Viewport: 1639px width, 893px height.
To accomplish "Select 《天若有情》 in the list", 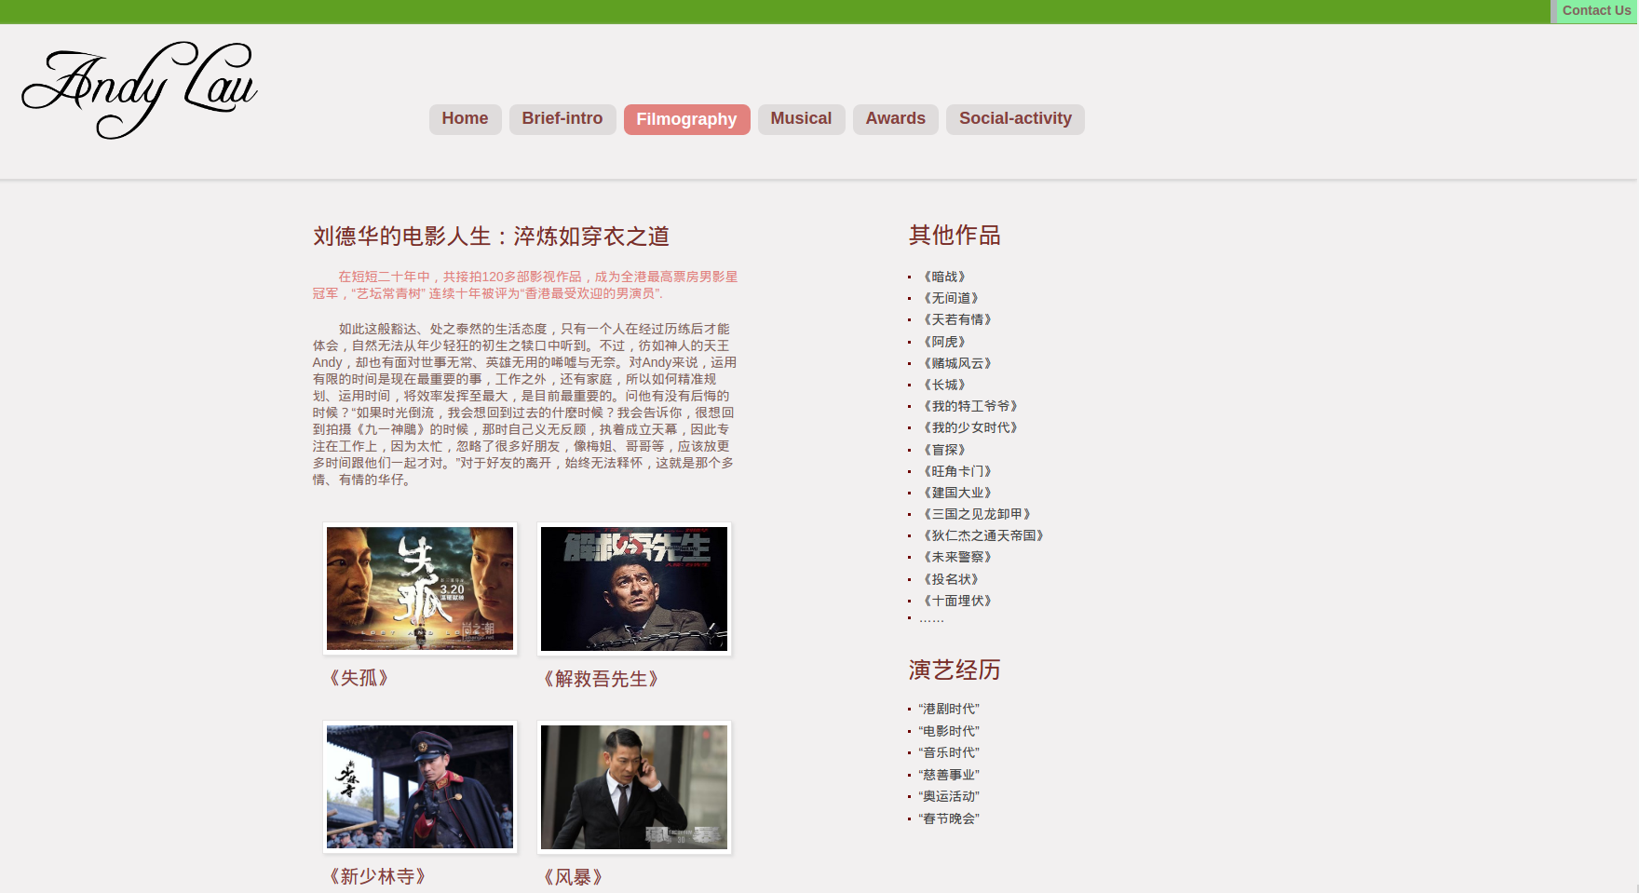I will click(958, 319).
